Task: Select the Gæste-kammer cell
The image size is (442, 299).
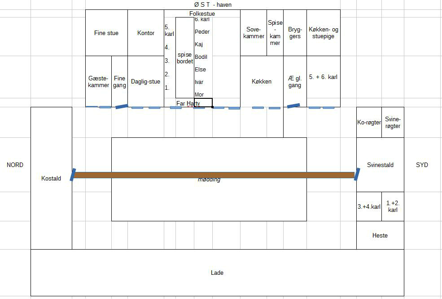Action: click(x=98, y=82)
